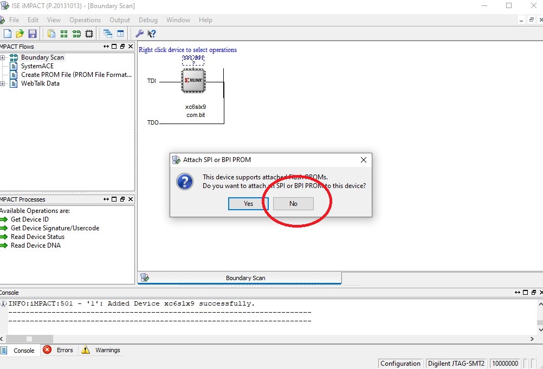The width and height of the screenshot is (543, 369).
Task: Open the Output menu
Action: pyautogui.click(x=120, y=20)
